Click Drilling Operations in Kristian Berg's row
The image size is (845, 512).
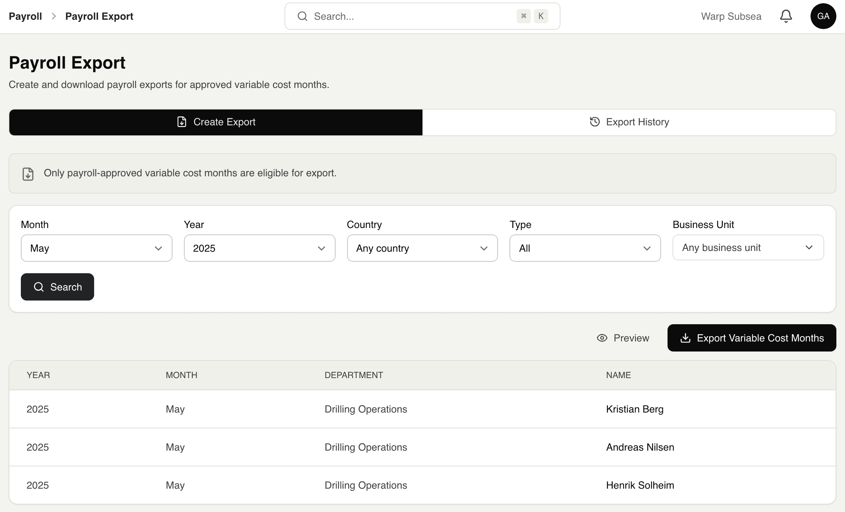pyautogui.click(x=366, y=409)
